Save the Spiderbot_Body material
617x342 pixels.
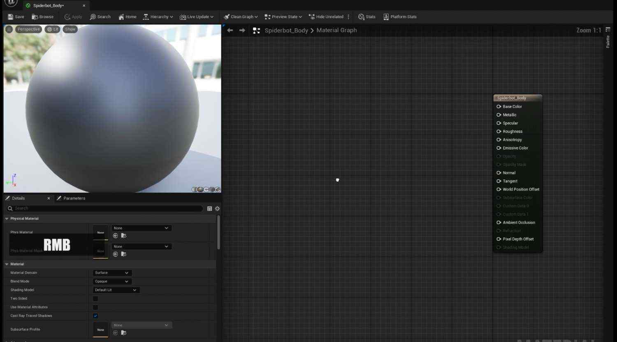[16, 17]
